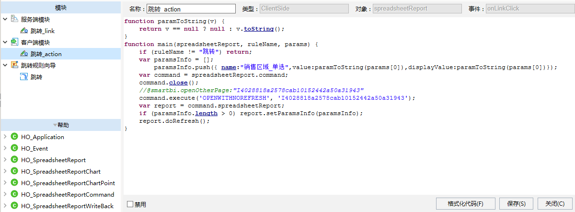Click the 模块 panel header
This screenshot has height=212, width=575.
coord(60,7)
